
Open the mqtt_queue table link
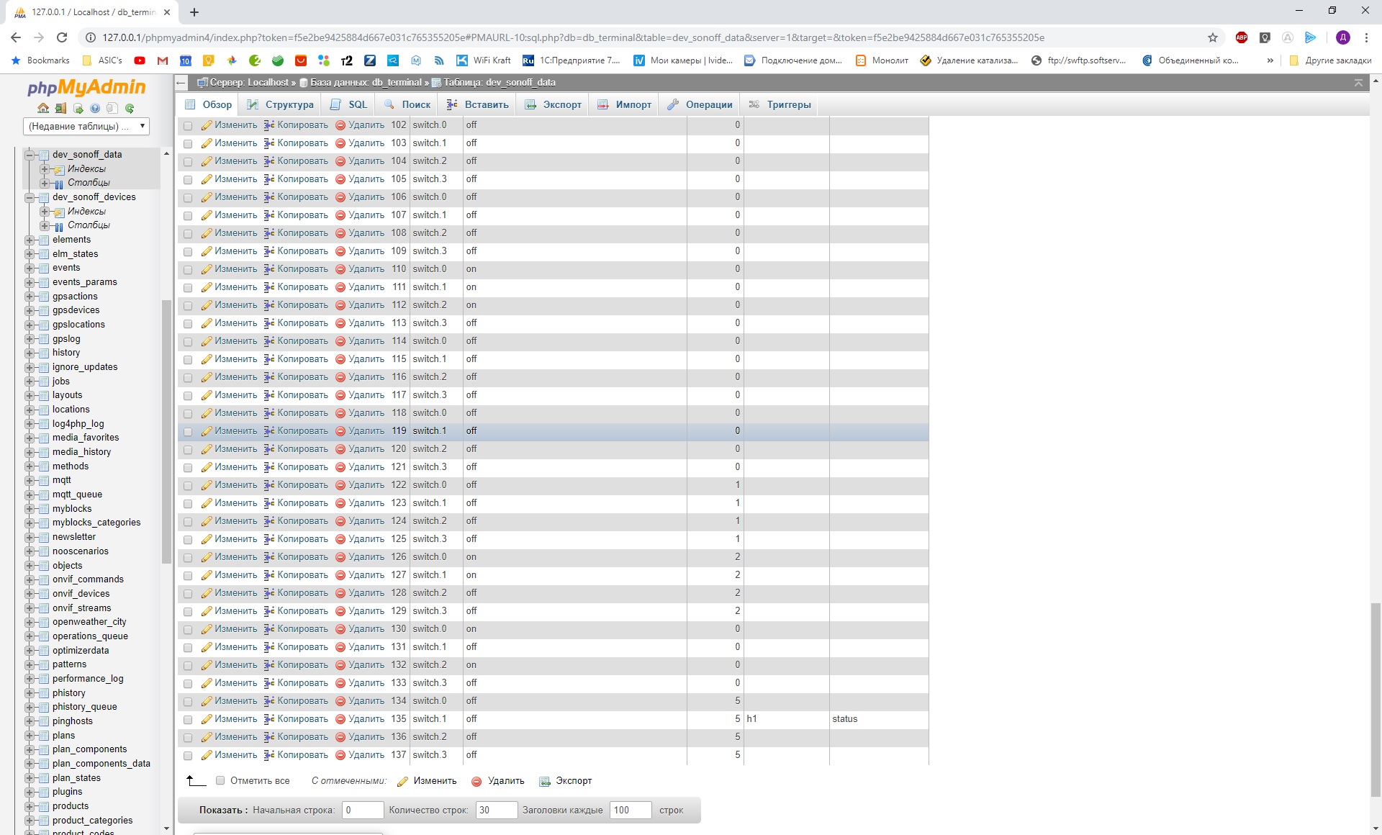point(77,495)
